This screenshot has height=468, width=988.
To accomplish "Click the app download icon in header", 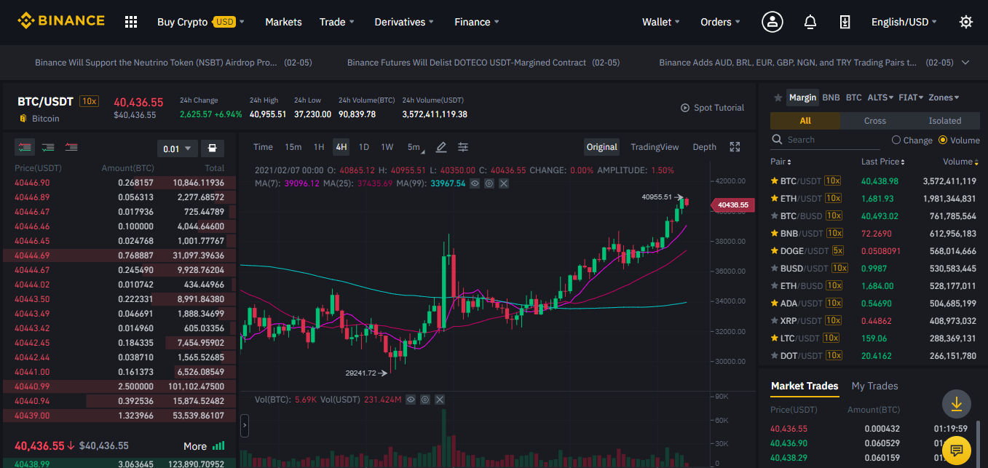I will pos(845,22).
